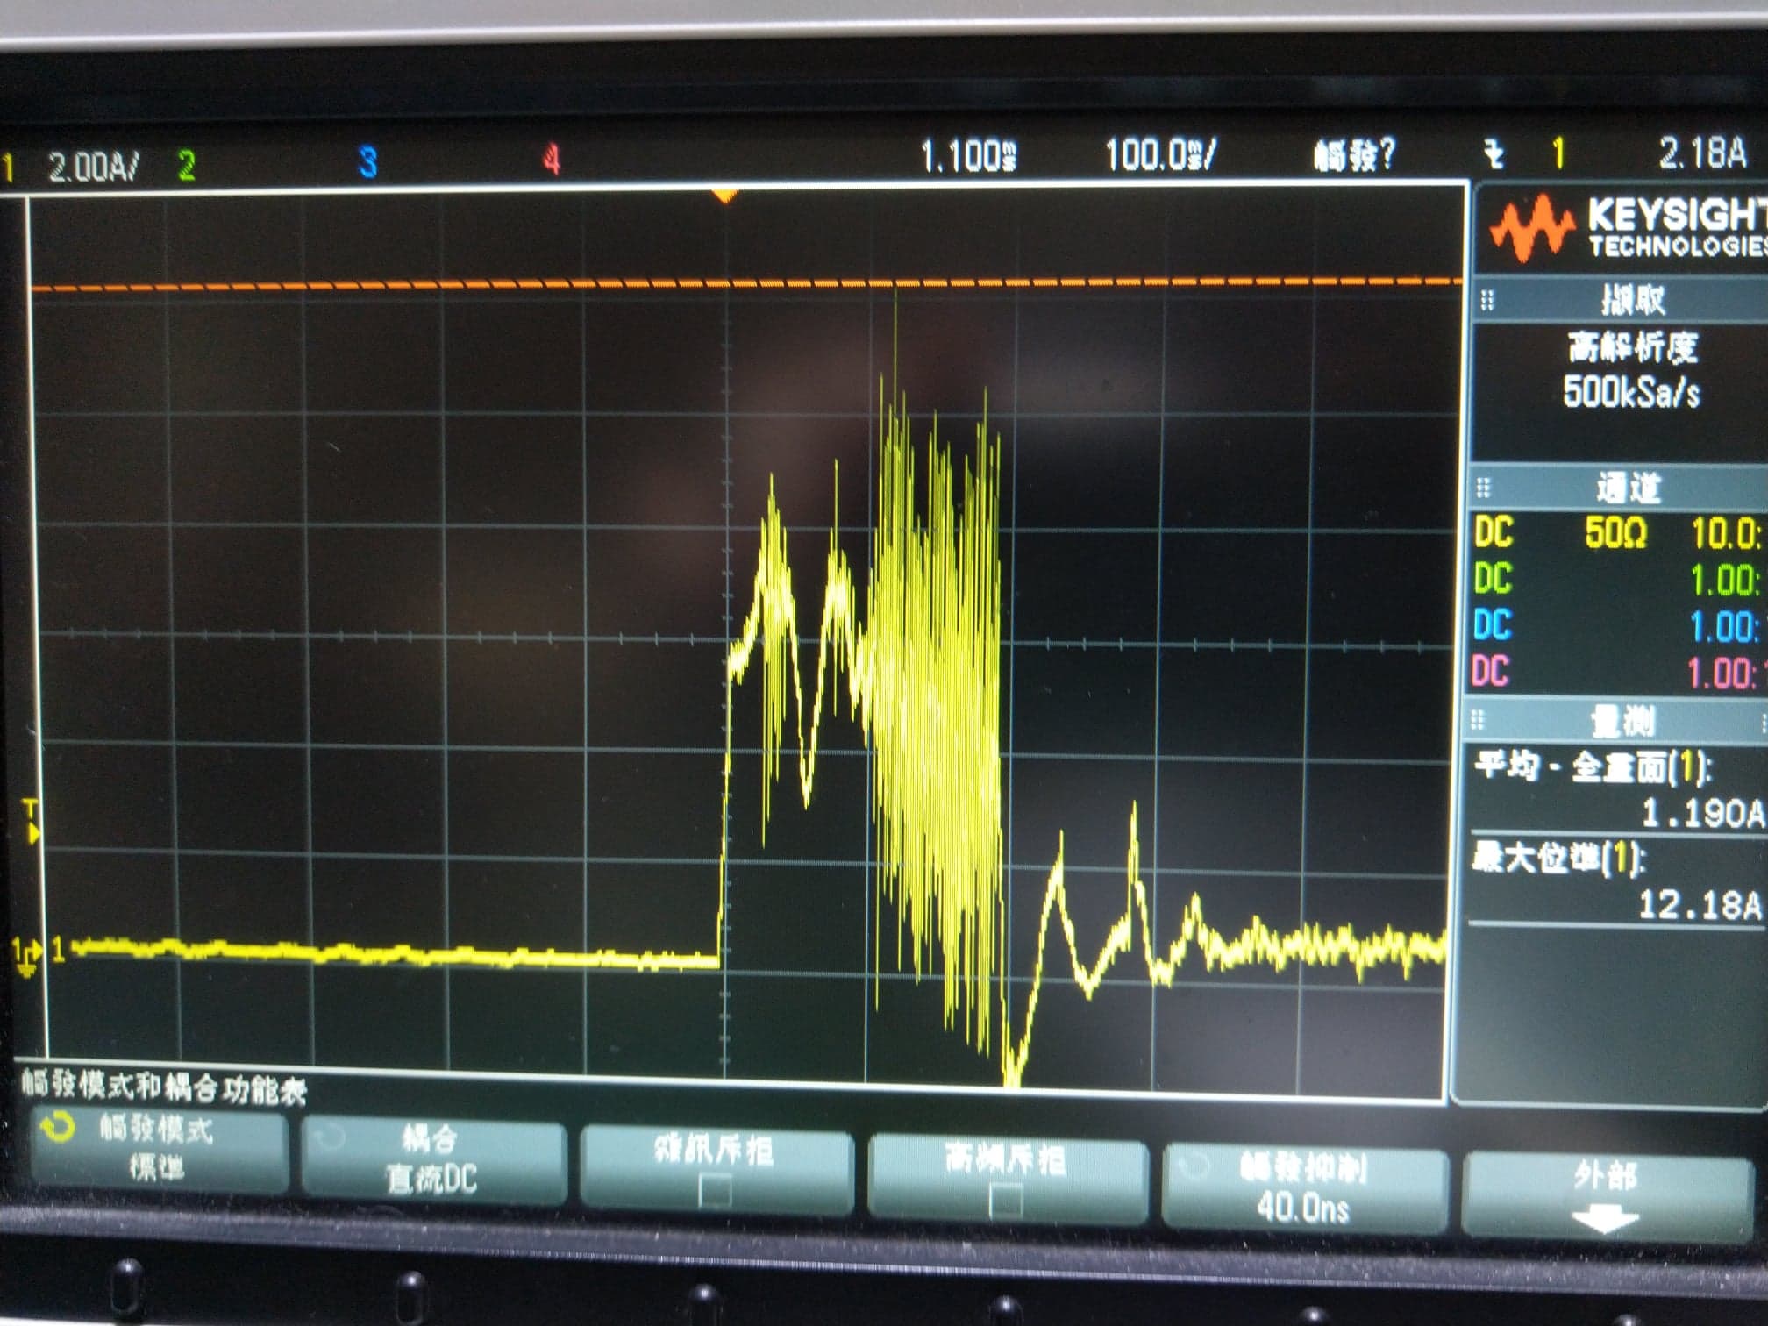Open the 觸發模式 標準 softkey menu
The image size is (1768, 1326).
[x=158, y=1149]
